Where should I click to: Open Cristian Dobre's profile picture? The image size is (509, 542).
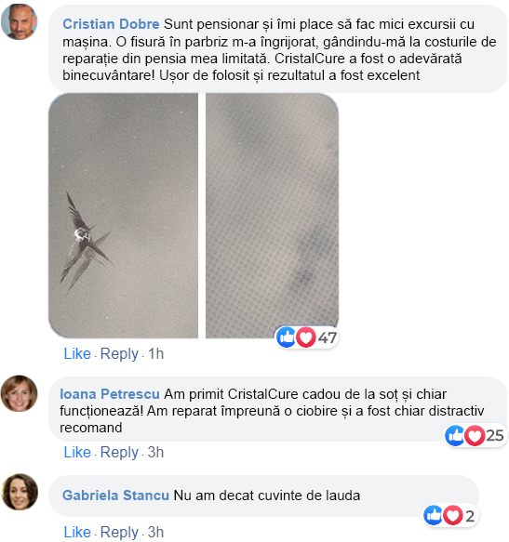click(x=19, y=21)
